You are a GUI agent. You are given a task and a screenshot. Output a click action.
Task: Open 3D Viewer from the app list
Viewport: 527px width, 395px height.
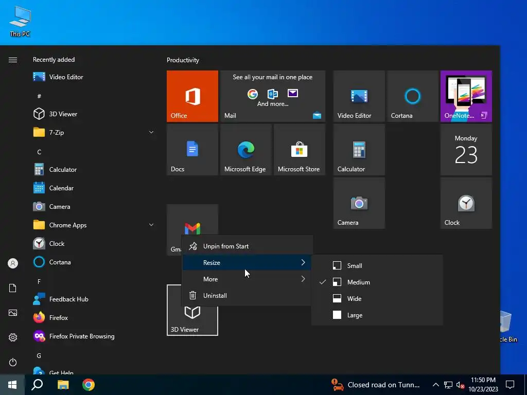click(94, 114)
